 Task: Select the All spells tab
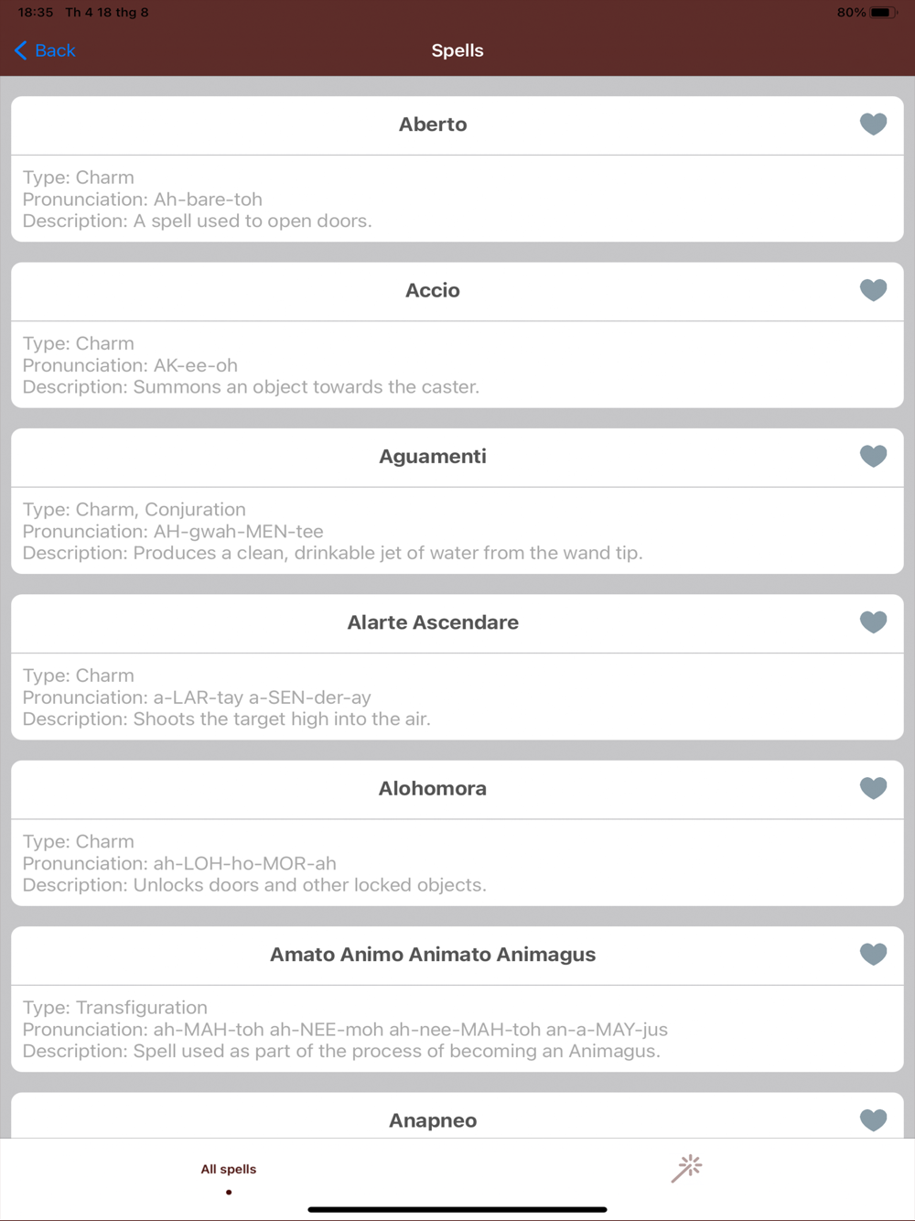point(229,1169)
